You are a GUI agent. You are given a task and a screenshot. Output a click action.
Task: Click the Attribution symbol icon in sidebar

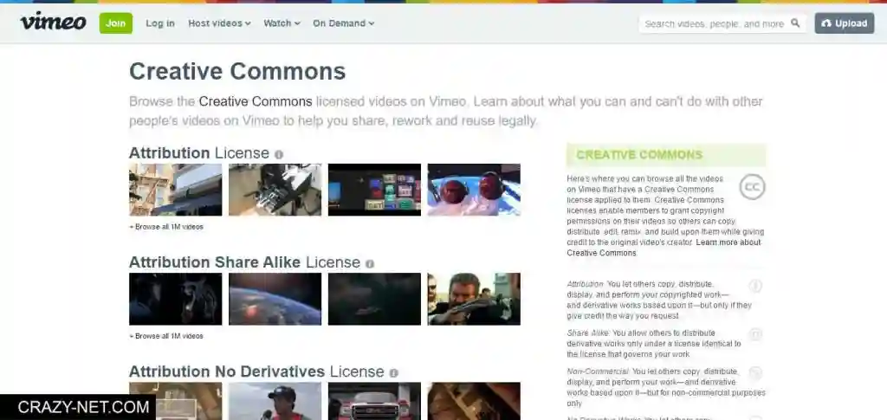point(755,286)
